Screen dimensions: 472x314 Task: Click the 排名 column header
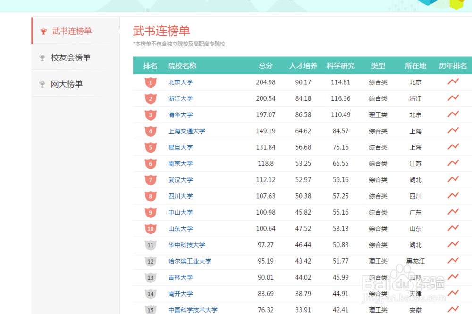(151, 66)
